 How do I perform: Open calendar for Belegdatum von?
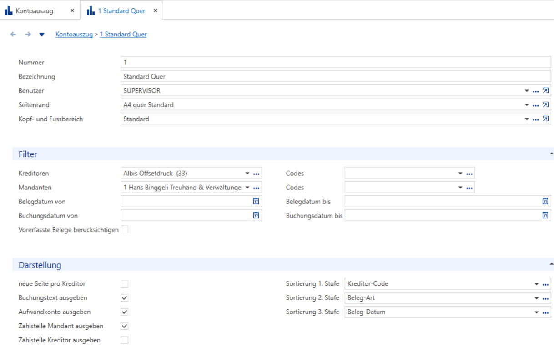pos(256,201)
